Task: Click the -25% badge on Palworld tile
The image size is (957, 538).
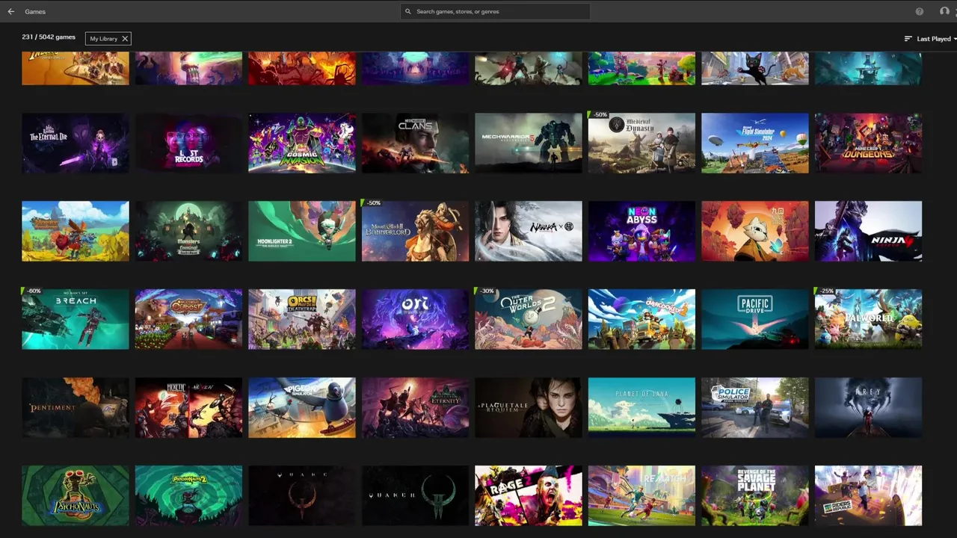Action: coord(825,291)
